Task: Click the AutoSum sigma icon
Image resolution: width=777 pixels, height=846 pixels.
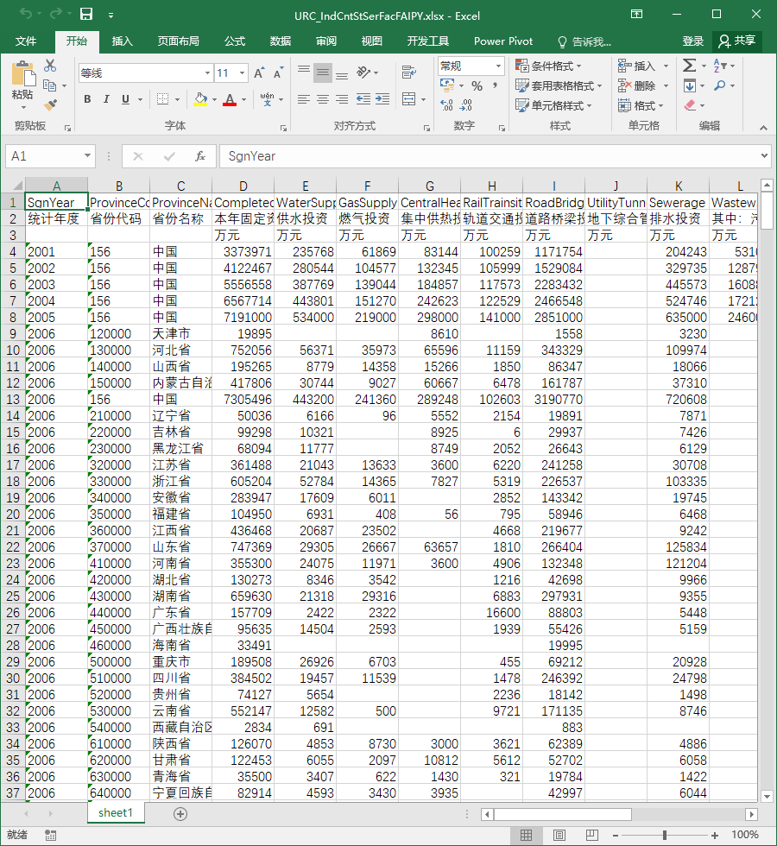Action: click(x=689, y=66)
